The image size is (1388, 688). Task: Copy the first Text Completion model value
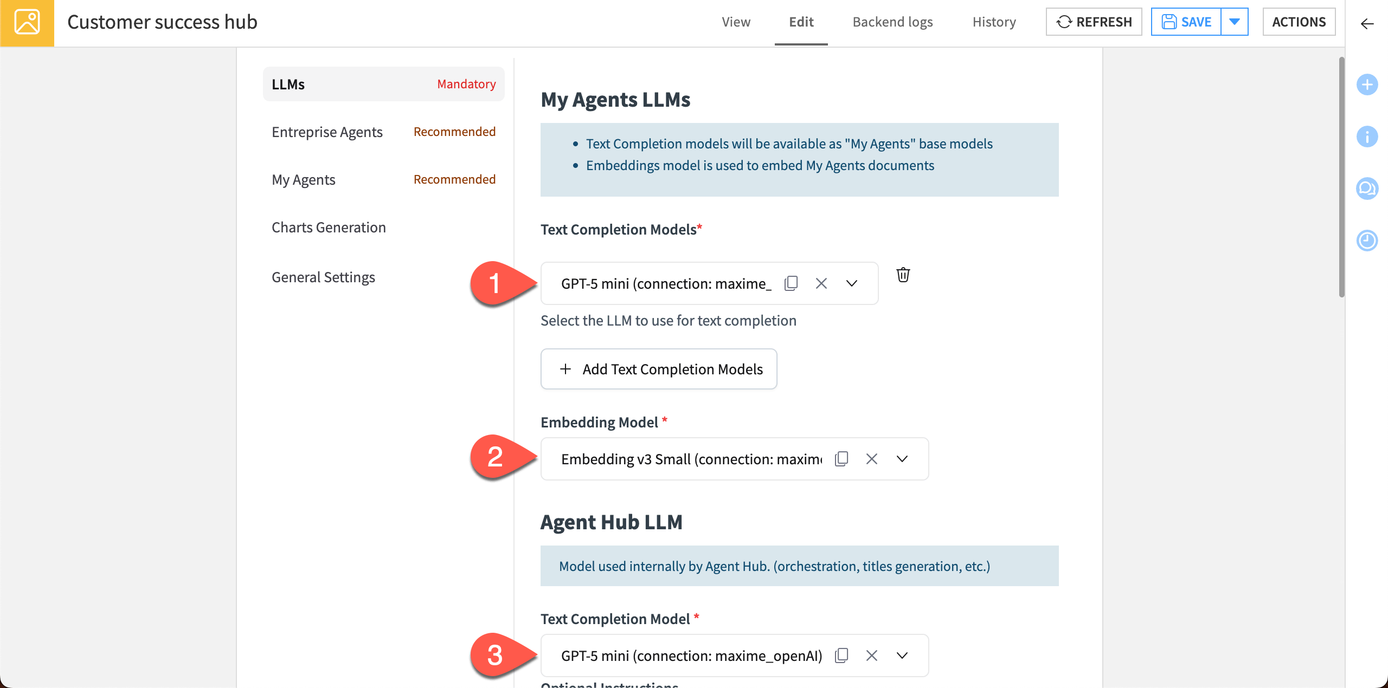791,283
